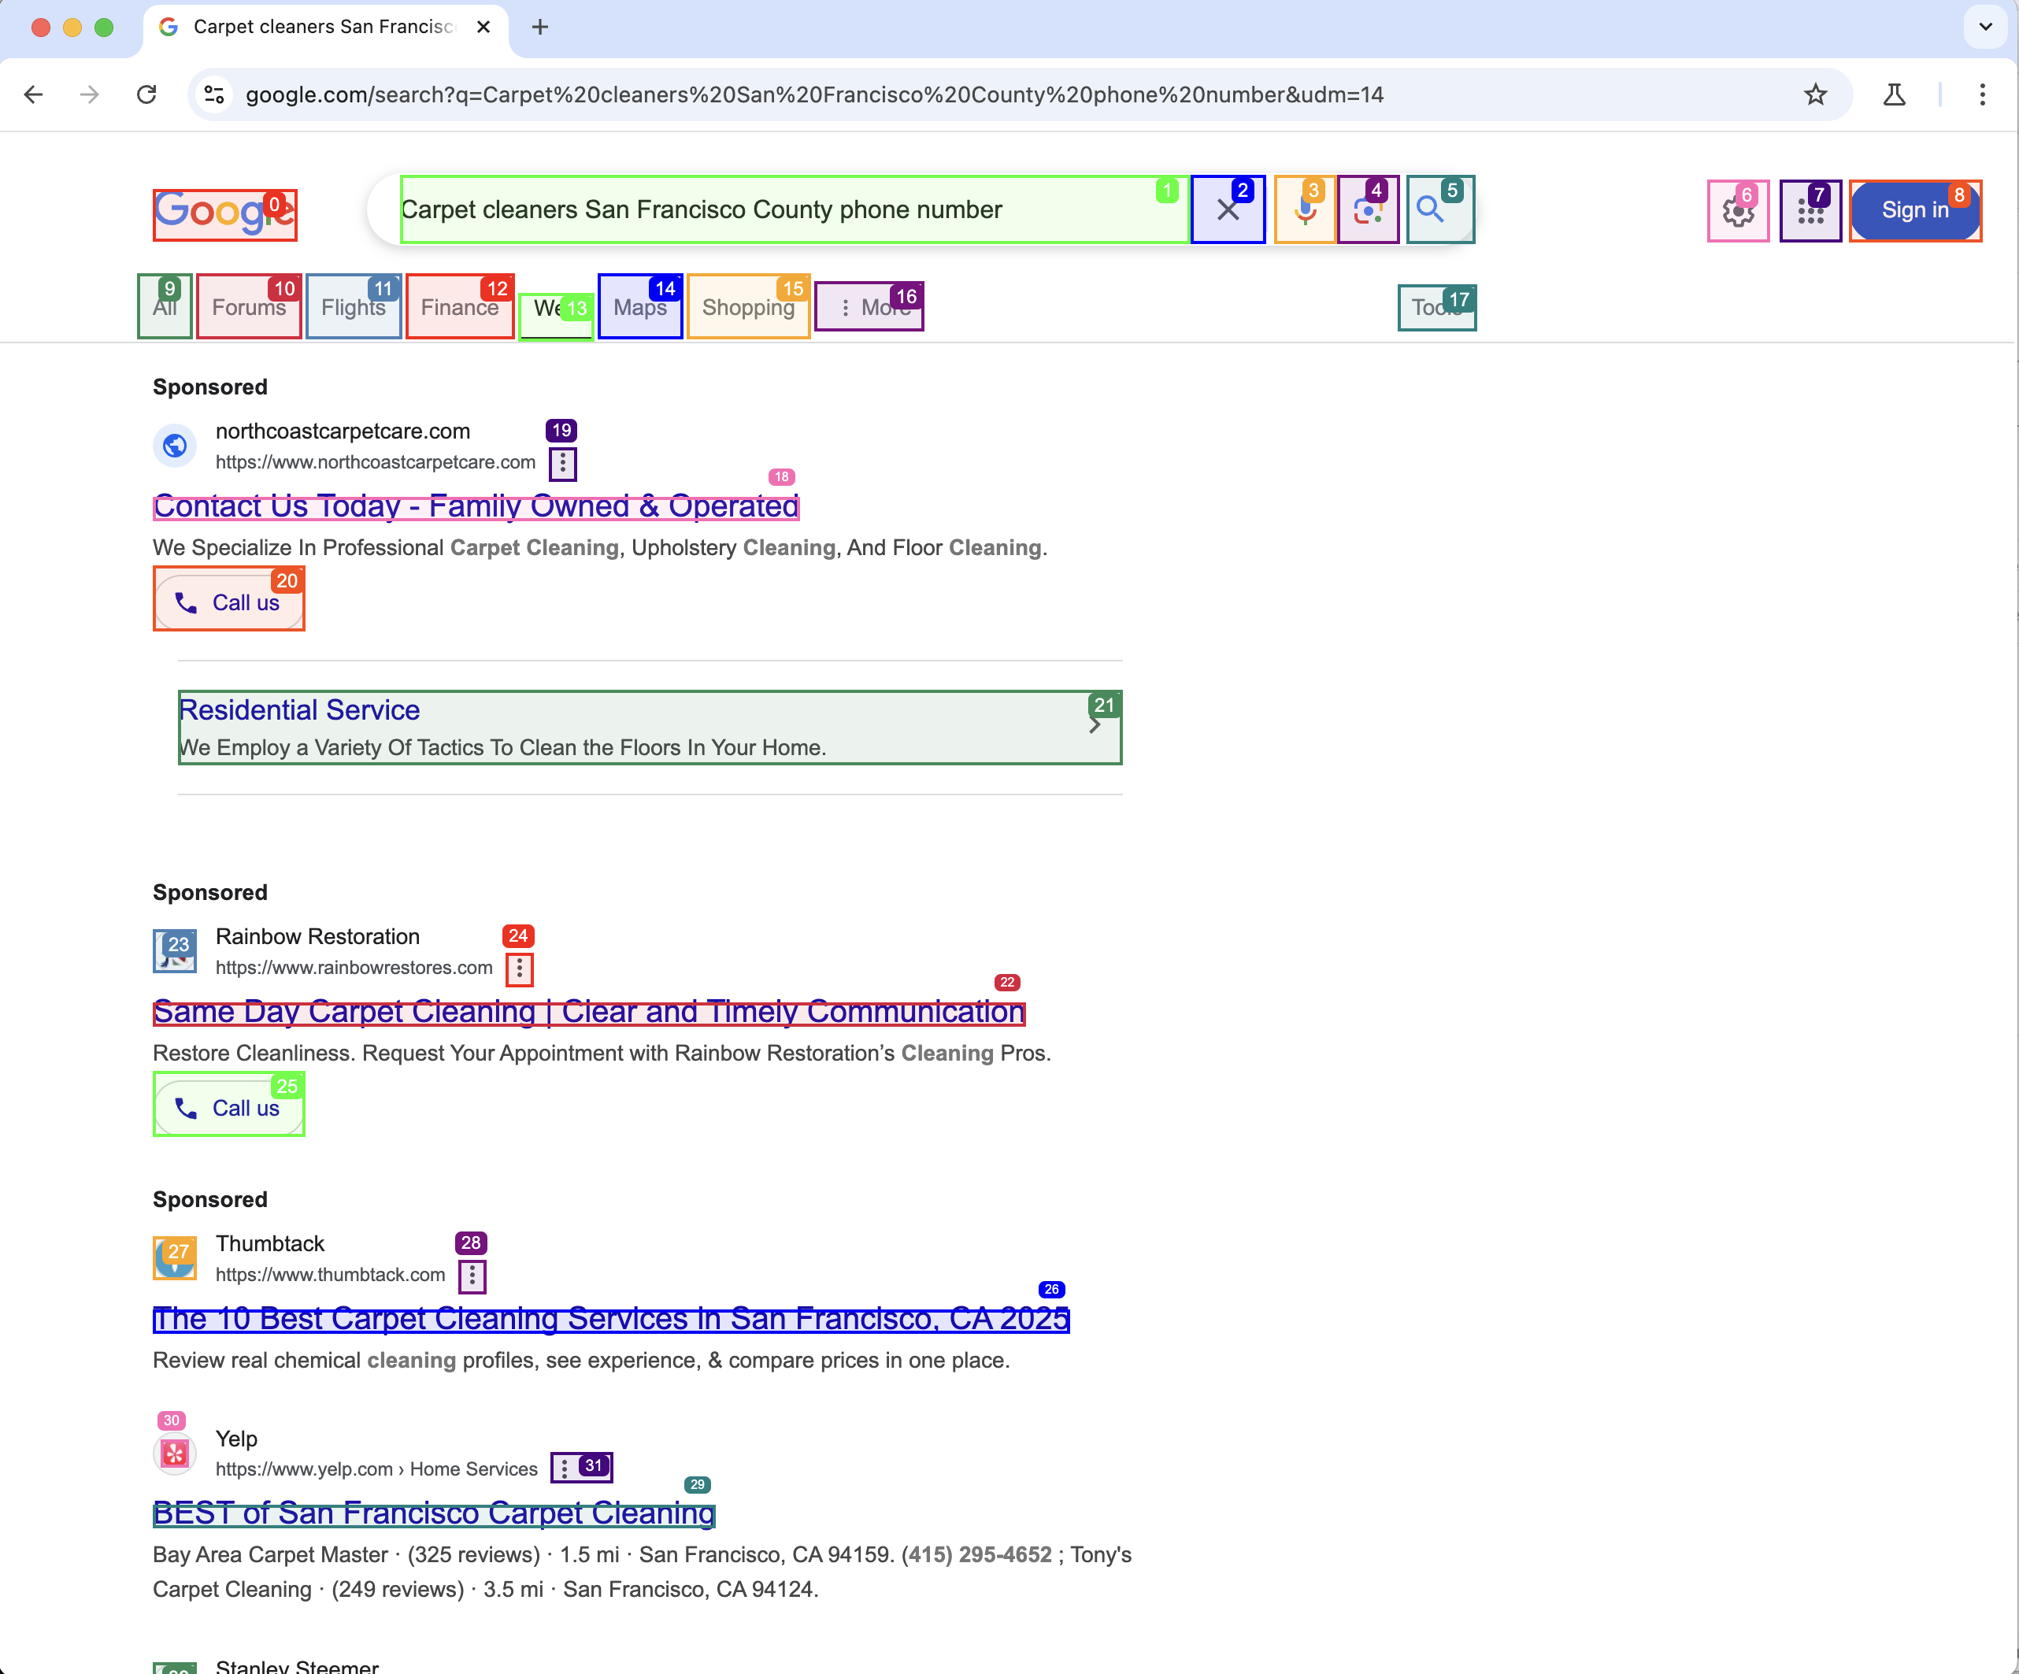Open three-dot options for northcoastcarpetcare.com ad
This screenshot has width=2019, height=1674.
(x=562, y=464)
